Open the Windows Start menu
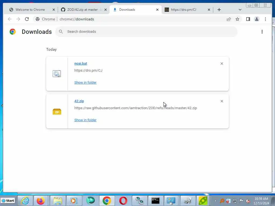Screen dimensions: 275x206 click(x=8, y=201)
